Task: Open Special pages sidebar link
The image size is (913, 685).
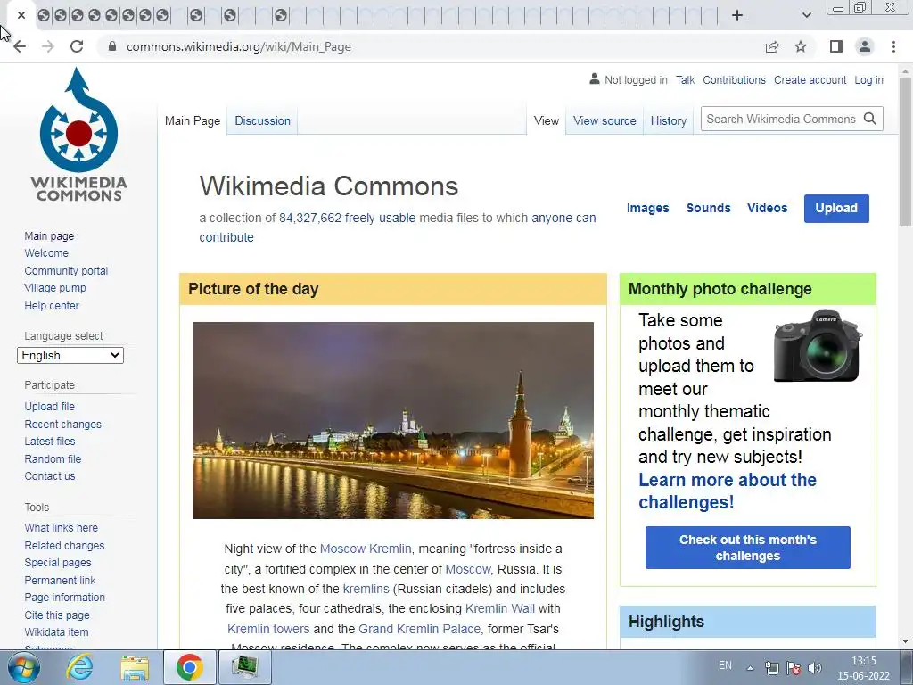Action: point(58,563)
